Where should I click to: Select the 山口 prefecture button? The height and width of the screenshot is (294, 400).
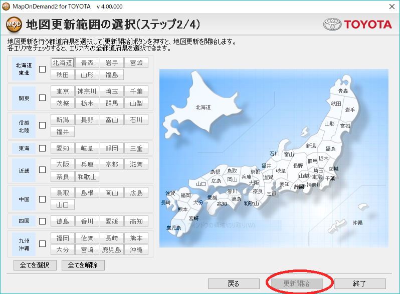click(x=63, y=204)
